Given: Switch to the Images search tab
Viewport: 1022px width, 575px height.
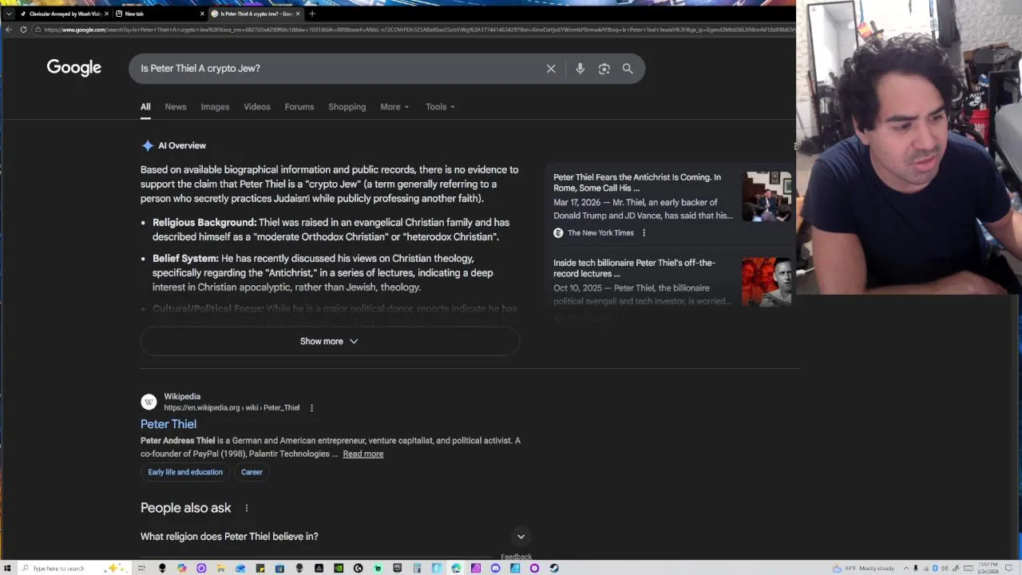Looking at the screenshot, I should [x=215, y=107].
